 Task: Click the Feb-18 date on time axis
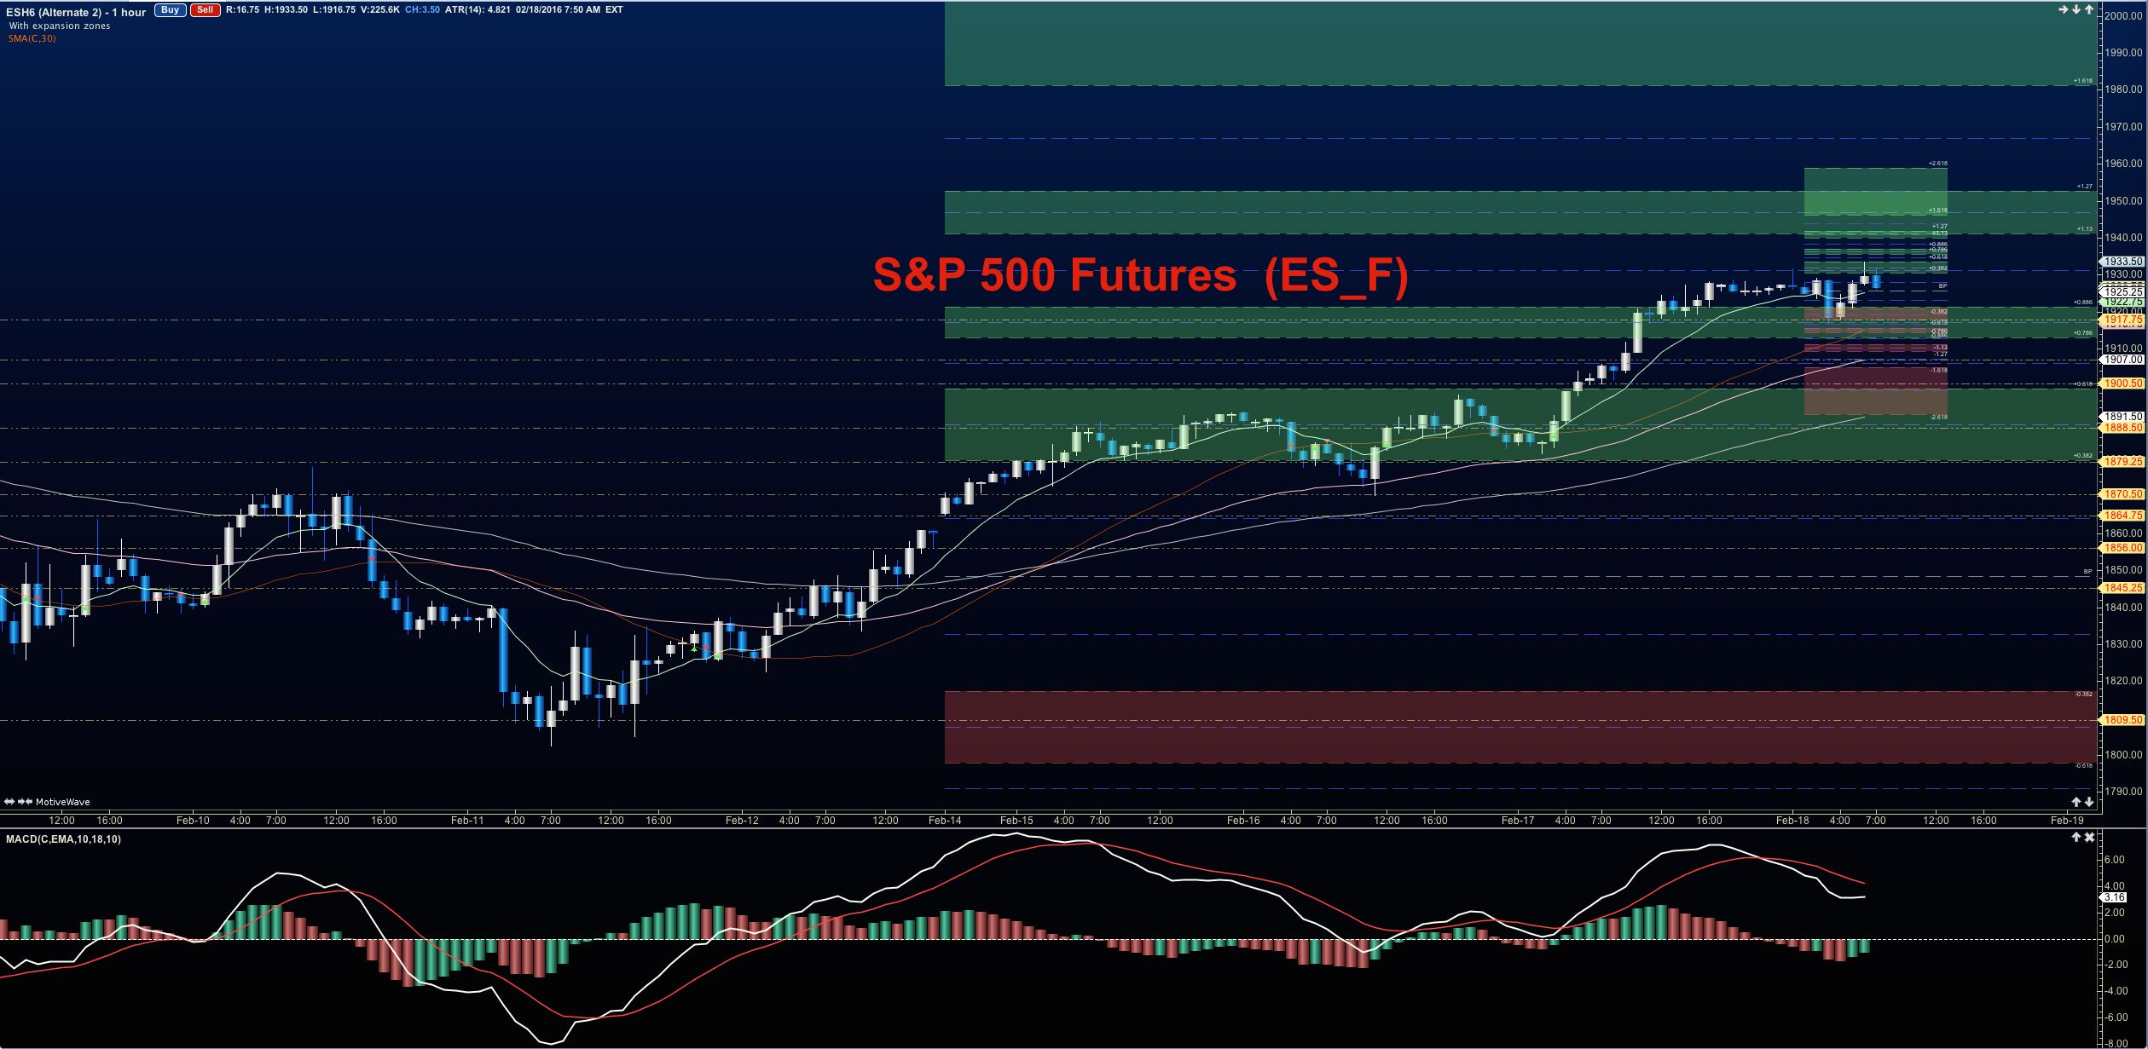coord(1792,821)
